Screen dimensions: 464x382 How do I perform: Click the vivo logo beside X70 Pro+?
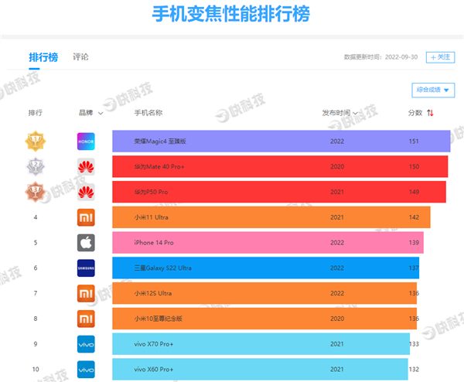[x=86, y=344]
